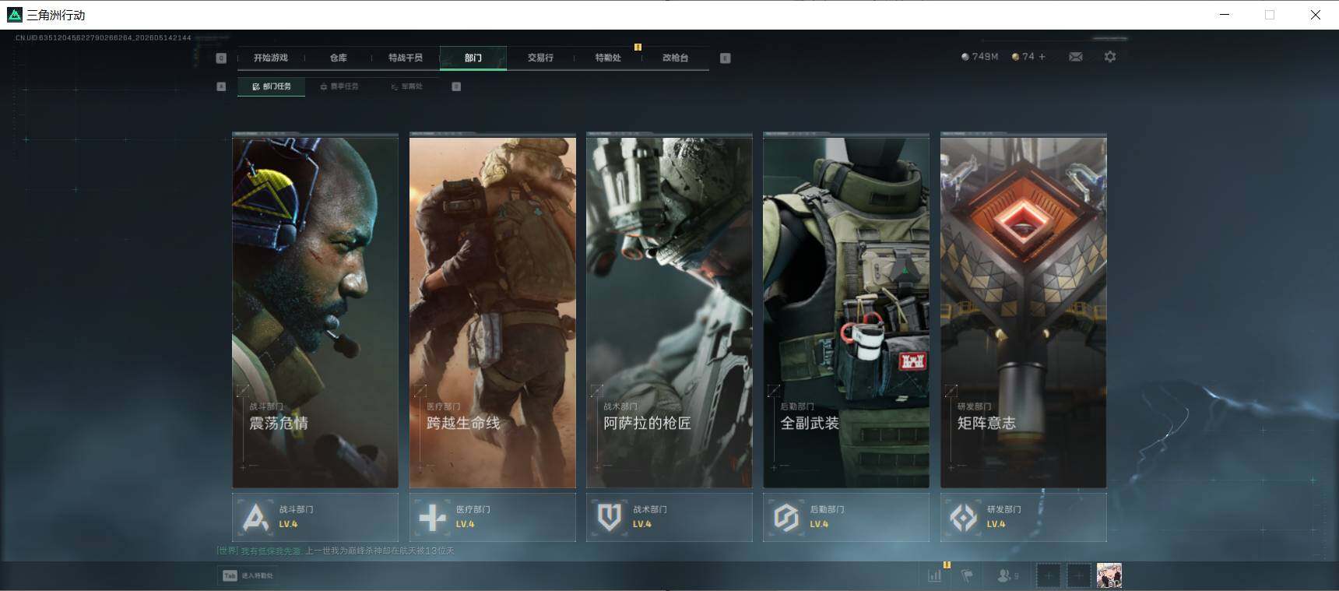Open the mail envelope icon
The image size is (1339, 591).
tap(1076, 57)
